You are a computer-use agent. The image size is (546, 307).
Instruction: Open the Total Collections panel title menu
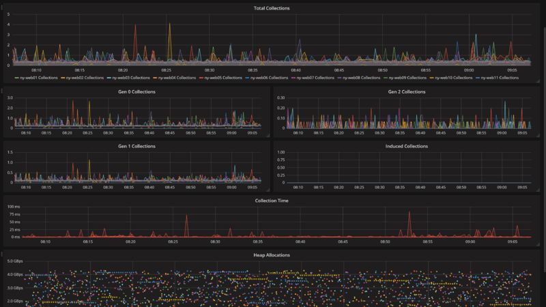pos(272,8)
